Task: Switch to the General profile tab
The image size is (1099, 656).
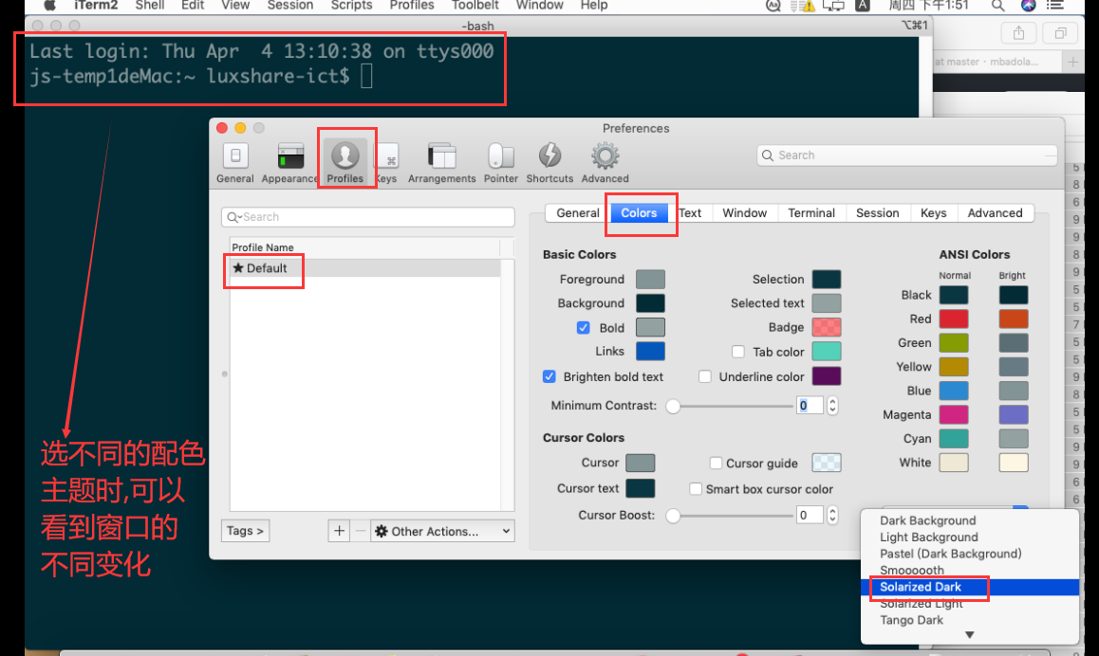Action: 578,213
